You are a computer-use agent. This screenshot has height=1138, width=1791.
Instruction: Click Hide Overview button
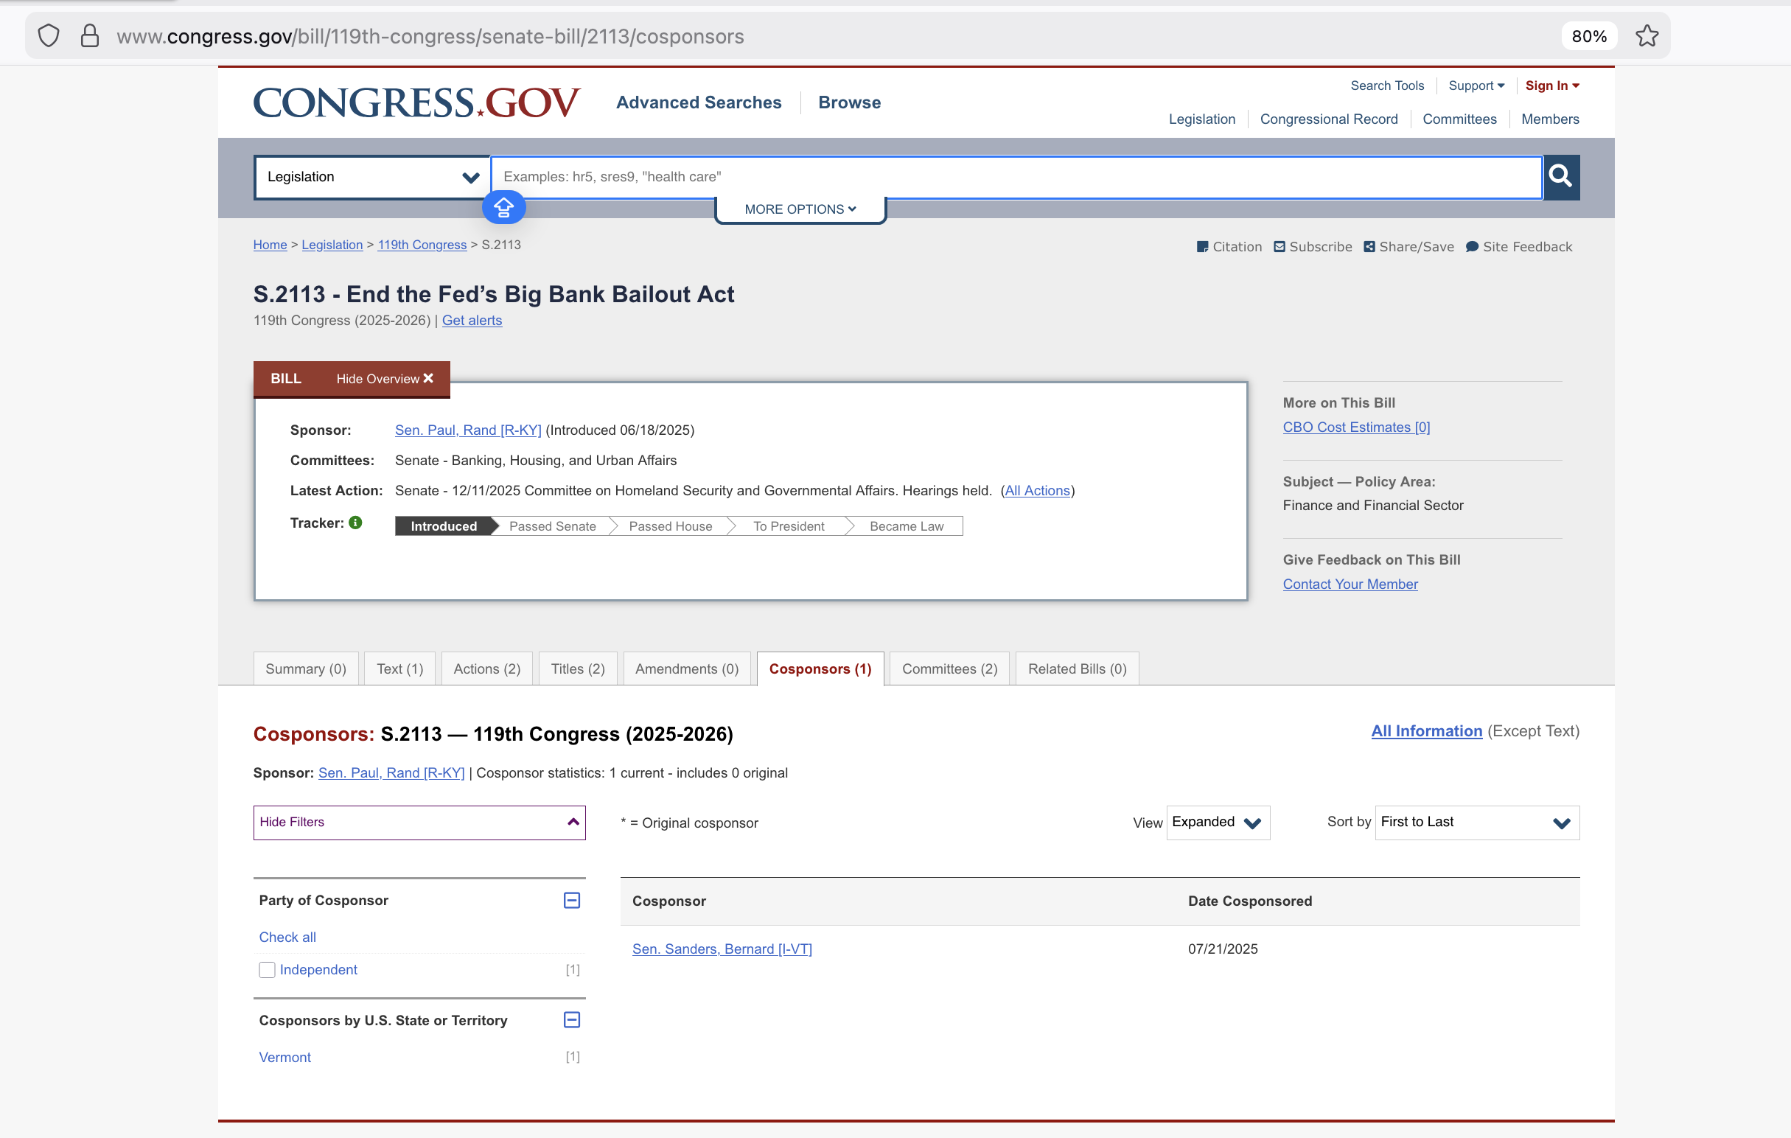(x=385, y=379)
